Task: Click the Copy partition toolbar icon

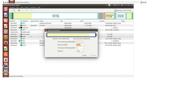Action: coord(23,10)
